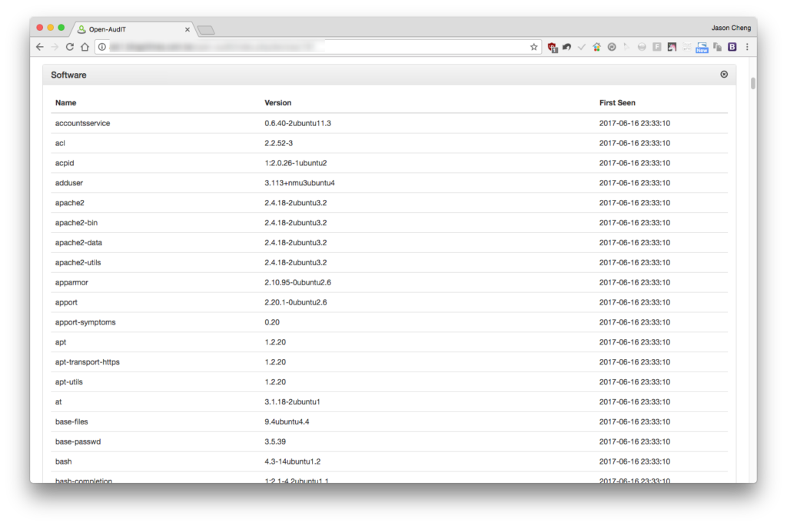Click the First Seen column header
Screen dimensions: 787x526
click(617, 102)
